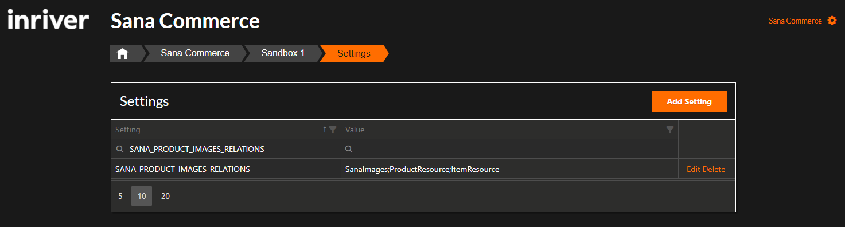The image size is (845, 227).
Task: Select the Settings breadcrumb
Action: pyautogui.click(x=354, y=53)
